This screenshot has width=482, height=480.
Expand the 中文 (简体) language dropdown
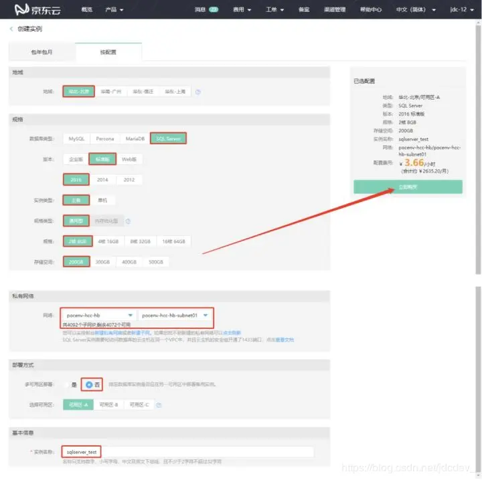(x=416, y=9)
